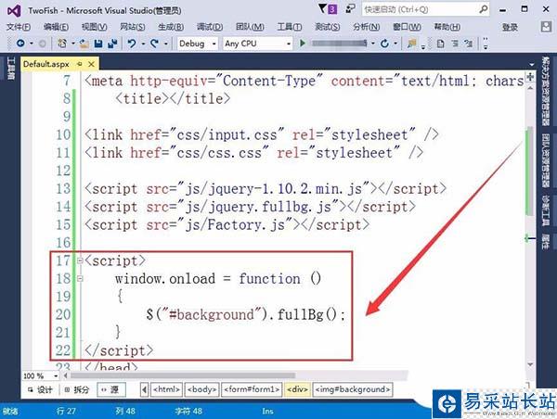Select the <form#form1> tag navigator button
This screenshot has width=557, height=419.
click(252, 389)
